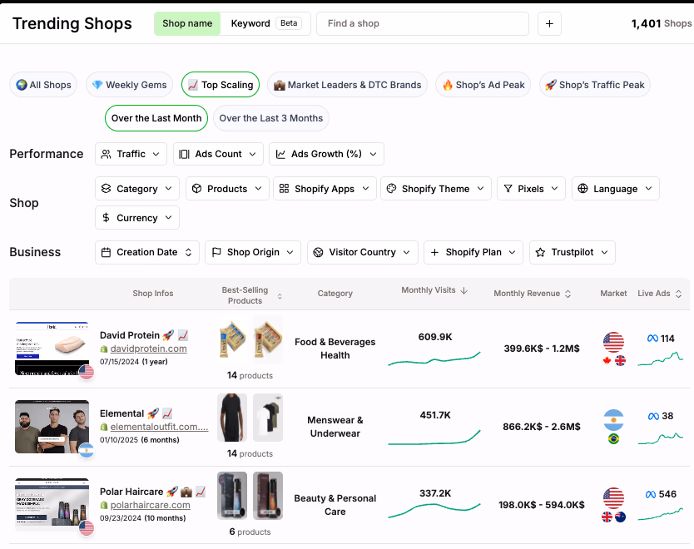Select the All Shops filter tab
Viewport: 694px width, 549px height.
pos(43,85)
